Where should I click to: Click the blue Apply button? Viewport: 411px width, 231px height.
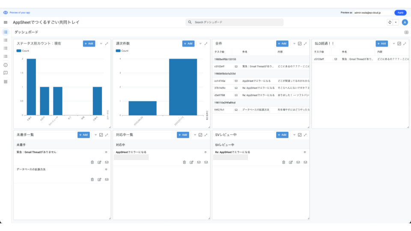(x=400, y=12)
